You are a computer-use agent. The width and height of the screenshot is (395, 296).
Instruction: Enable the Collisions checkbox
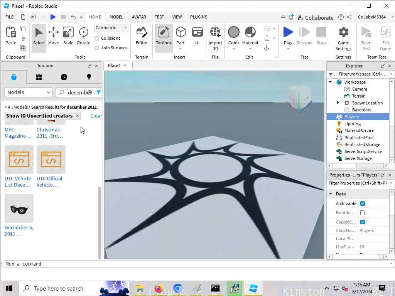tap(96, 38)
